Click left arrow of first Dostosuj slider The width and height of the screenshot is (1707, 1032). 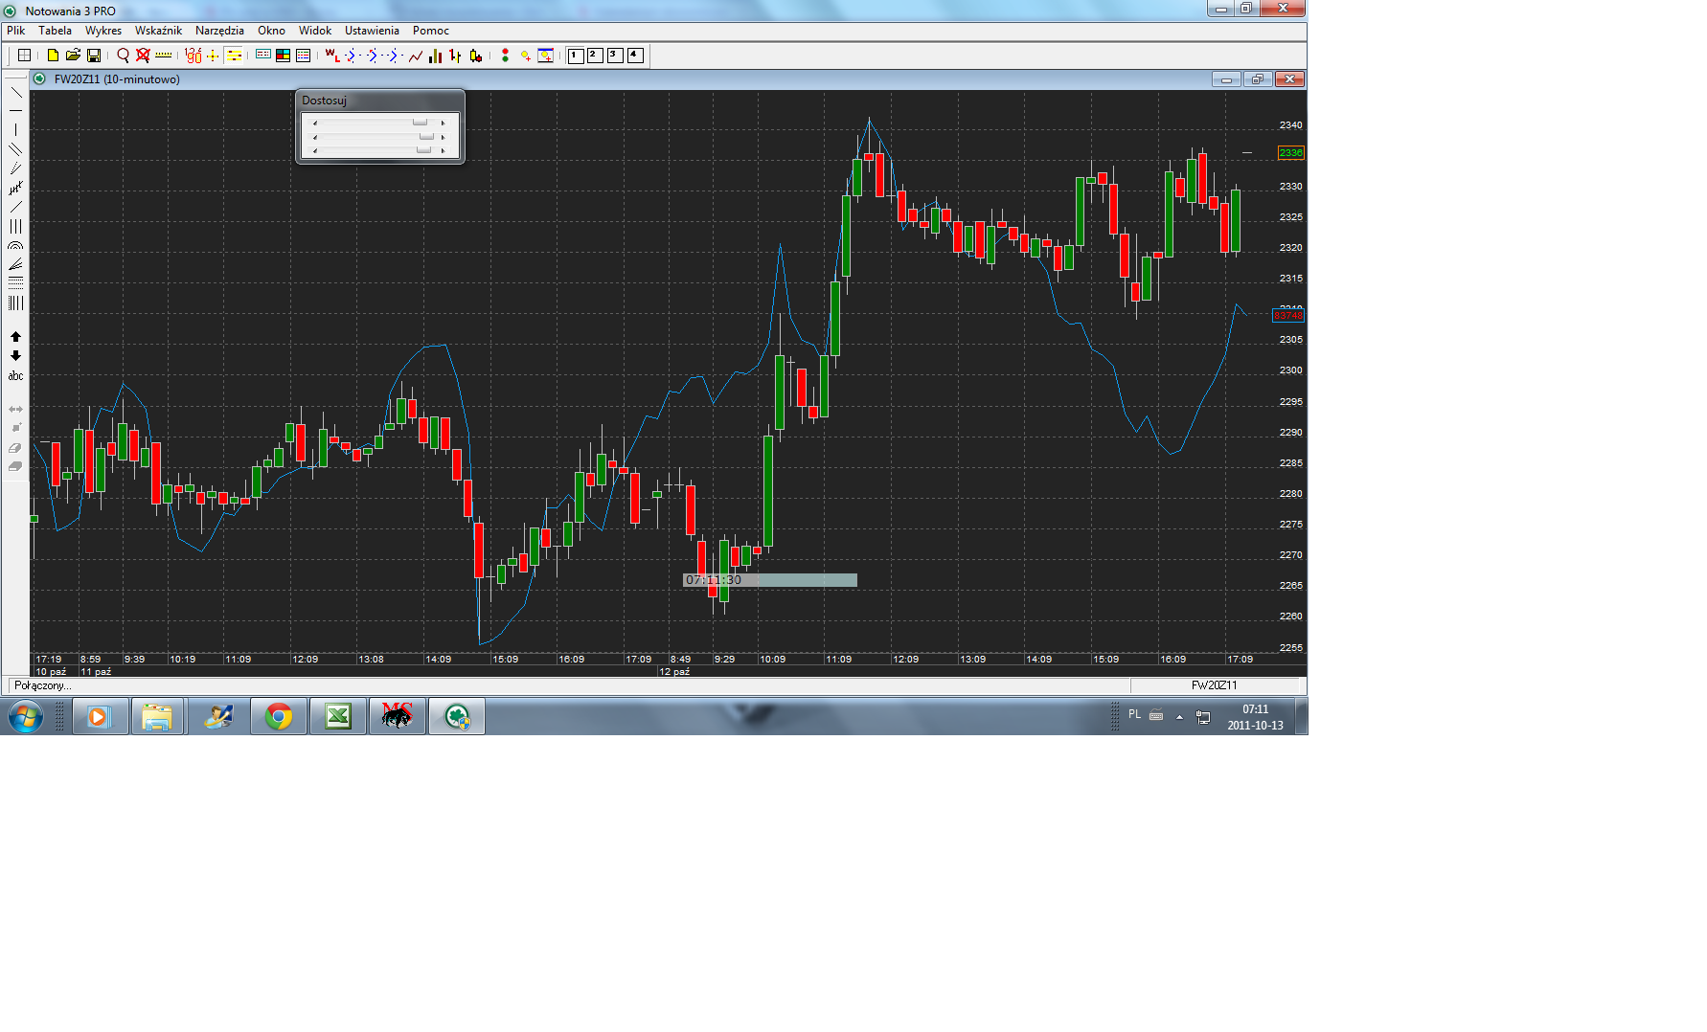click(315, 123)
